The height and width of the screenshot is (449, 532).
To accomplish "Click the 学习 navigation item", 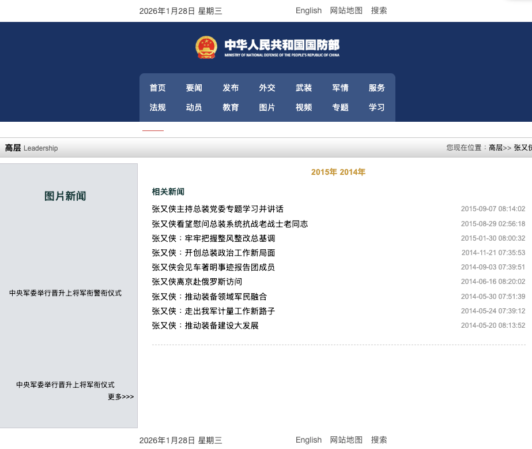I will tap(376, 107).
